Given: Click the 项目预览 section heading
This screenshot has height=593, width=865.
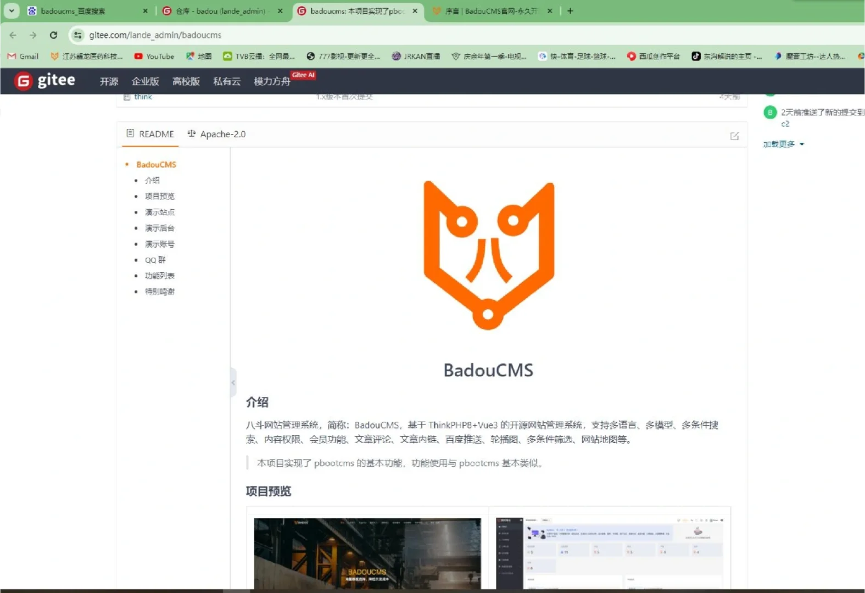Looking at the screenshot, I should coord(268,491).
